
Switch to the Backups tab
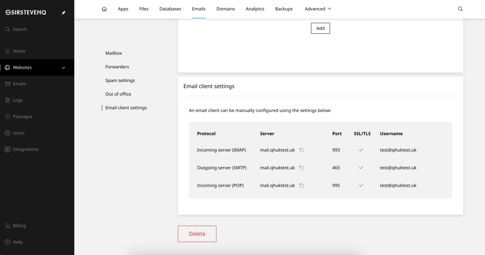[284, 9]
